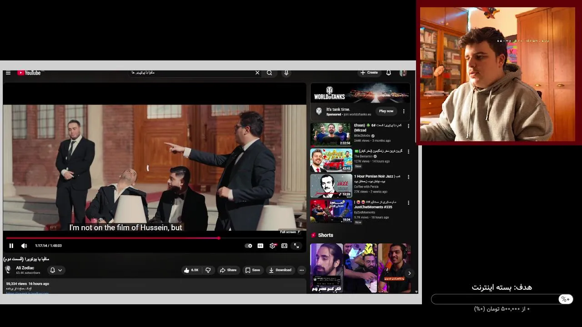Open the Create button
The height and width of the screenshot is (327, 582).
tap(369, 73)
